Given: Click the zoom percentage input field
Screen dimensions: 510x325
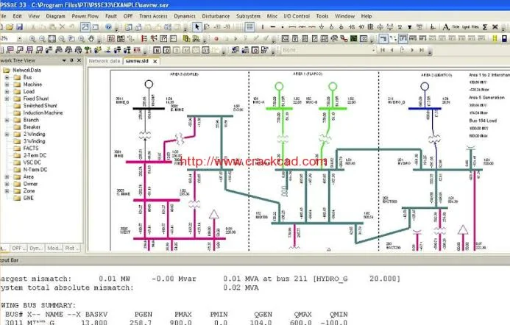Looking at the screenshot, I should [x=8, y=39].
